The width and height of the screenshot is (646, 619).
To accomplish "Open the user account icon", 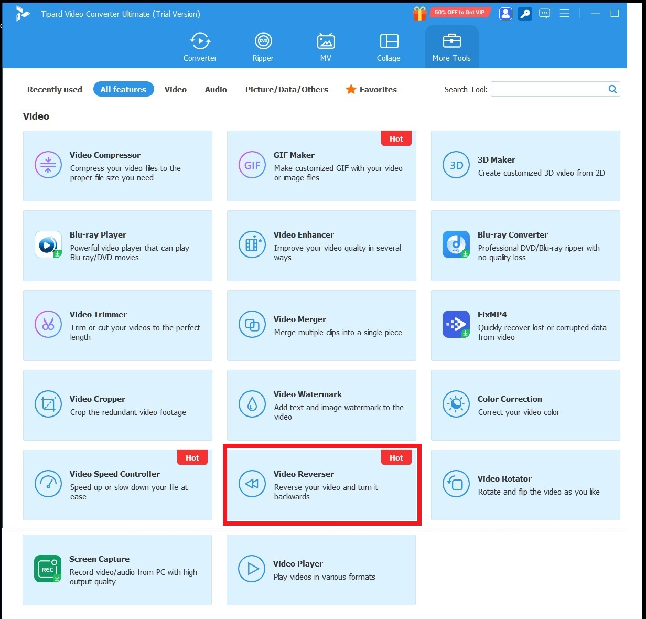I will pyautogui.click(x=505, y=14).
